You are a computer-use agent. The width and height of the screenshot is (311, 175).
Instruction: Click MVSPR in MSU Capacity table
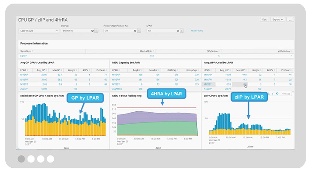coord(116,80)
